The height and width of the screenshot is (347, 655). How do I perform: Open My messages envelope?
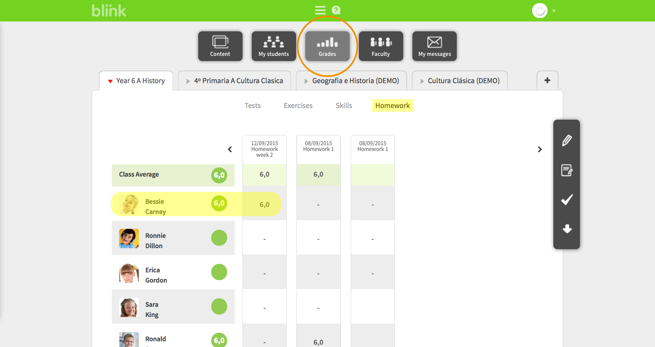click(x=434, y=46)
